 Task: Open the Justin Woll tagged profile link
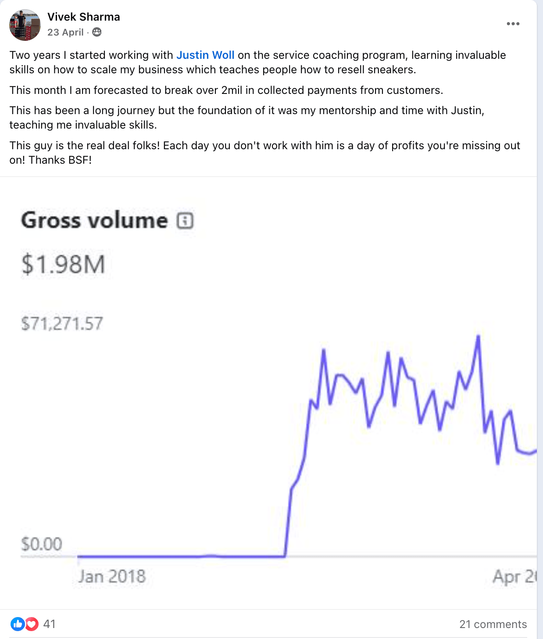(205, 55)
